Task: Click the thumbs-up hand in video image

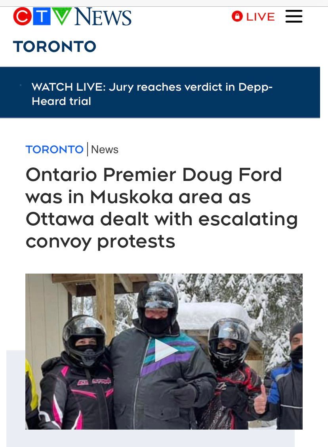Action: click(260, 399)
